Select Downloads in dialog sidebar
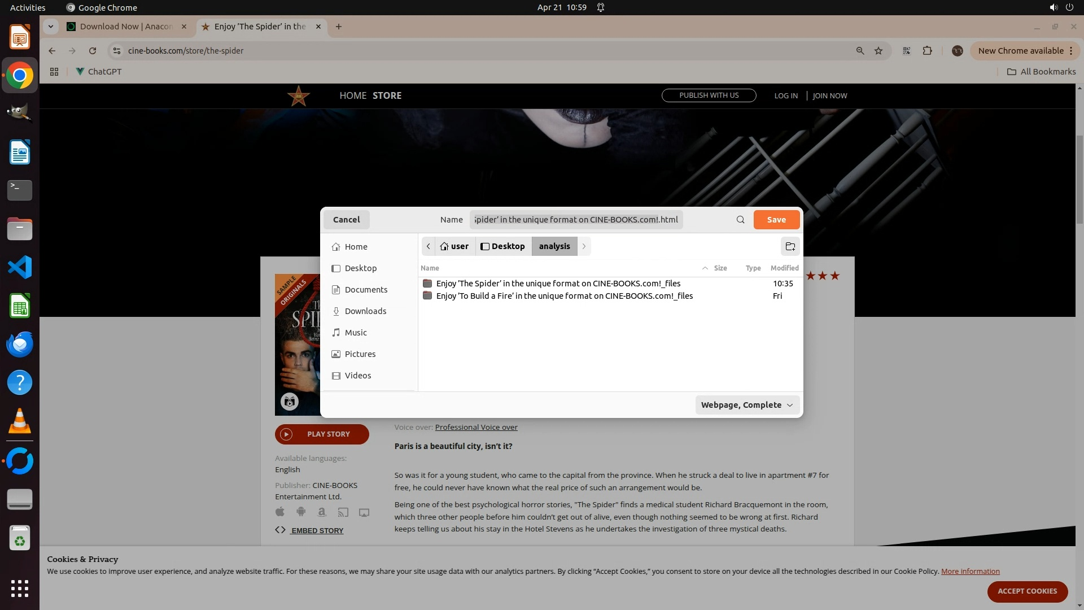 pos(365,311)
